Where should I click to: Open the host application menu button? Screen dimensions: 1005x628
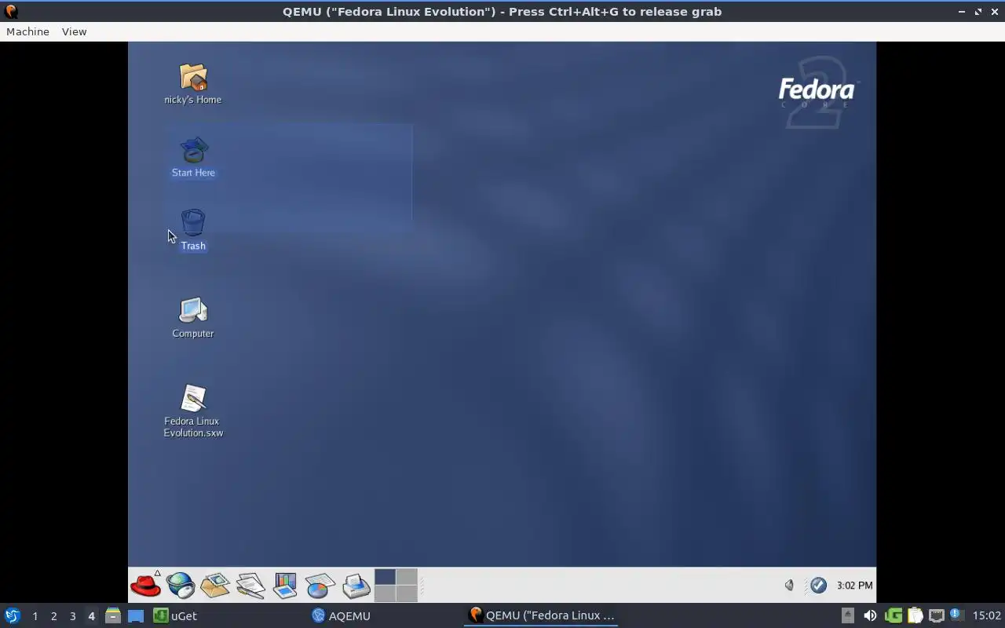click(13, 615)
